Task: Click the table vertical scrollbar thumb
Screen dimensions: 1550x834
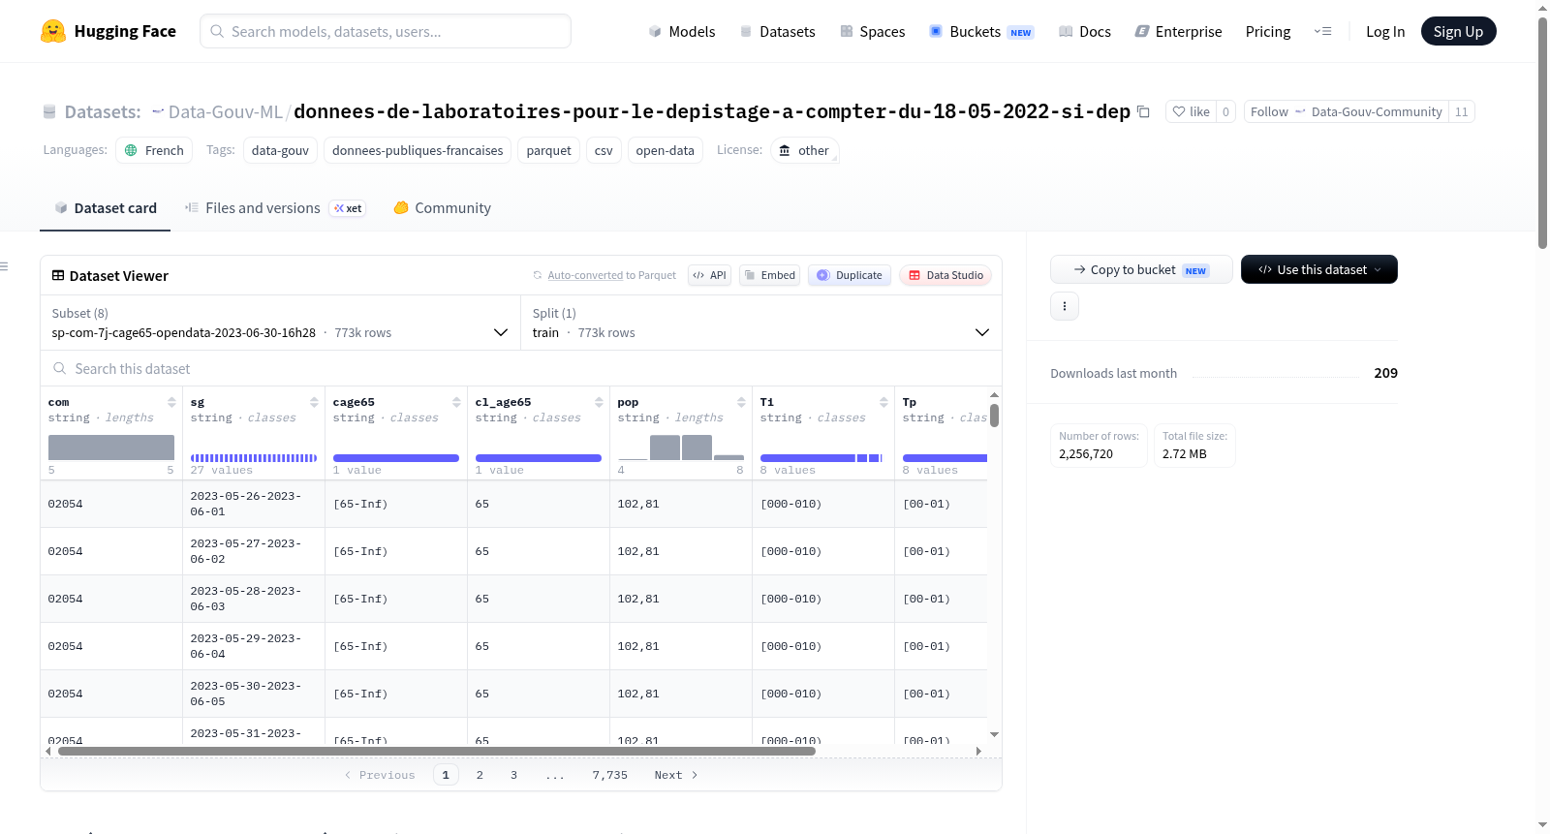Action: (x=994, y=416)
